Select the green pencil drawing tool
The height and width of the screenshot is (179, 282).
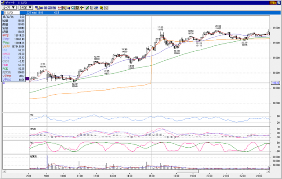coord(87,8)
